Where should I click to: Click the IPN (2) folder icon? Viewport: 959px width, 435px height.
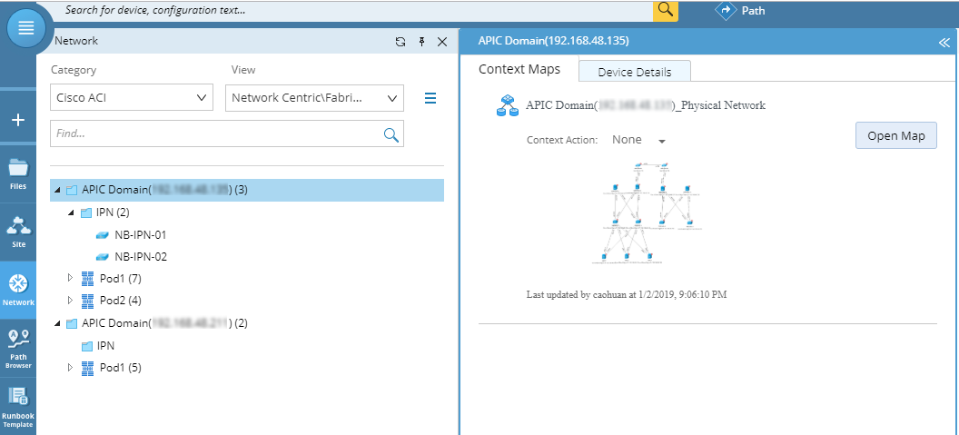[x=86, y=213]
